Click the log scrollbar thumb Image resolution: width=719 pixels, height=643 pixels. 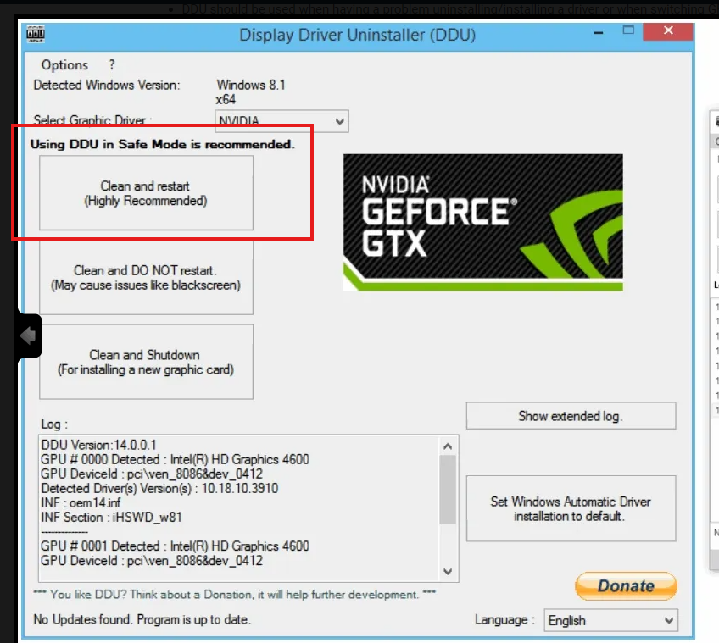coord(448,490)
